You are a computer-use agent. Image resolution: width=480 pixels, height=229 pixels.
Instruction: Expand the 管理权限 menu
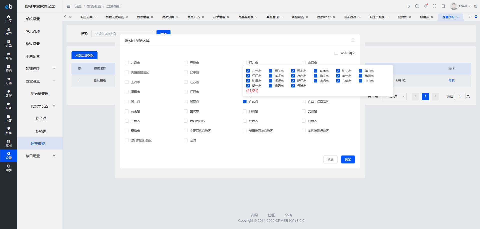click(40, 69)
